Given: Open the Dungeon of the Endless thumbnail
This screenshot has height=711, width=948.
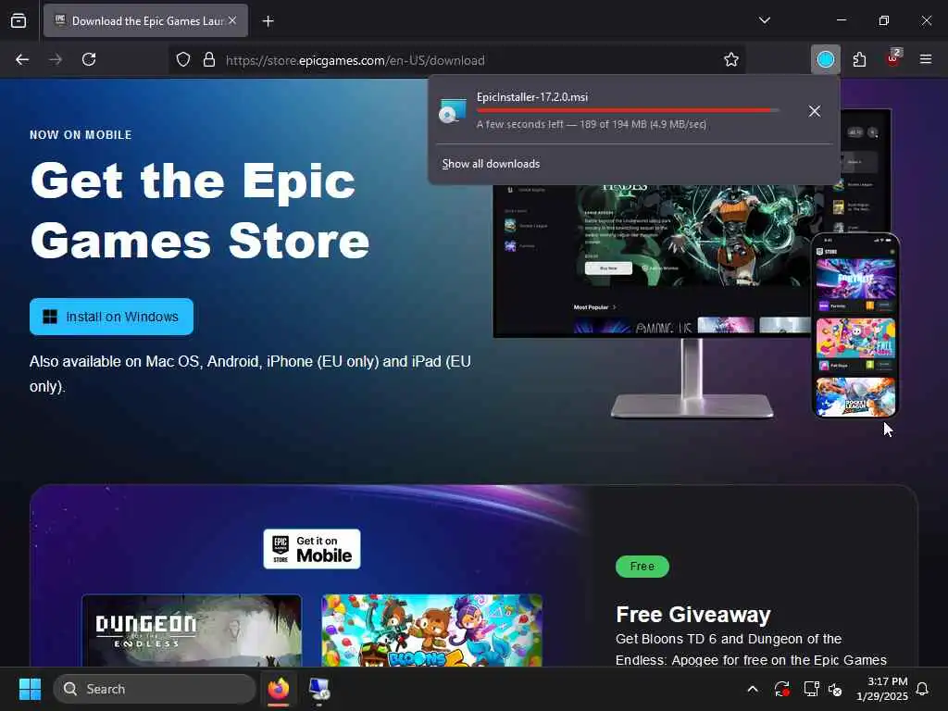Looking at the screenshot, I should click(x=192, y=630).
